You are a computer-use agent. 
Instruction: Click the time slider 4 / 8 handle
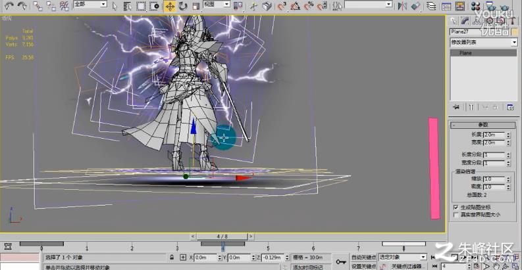tap(222, 236)
